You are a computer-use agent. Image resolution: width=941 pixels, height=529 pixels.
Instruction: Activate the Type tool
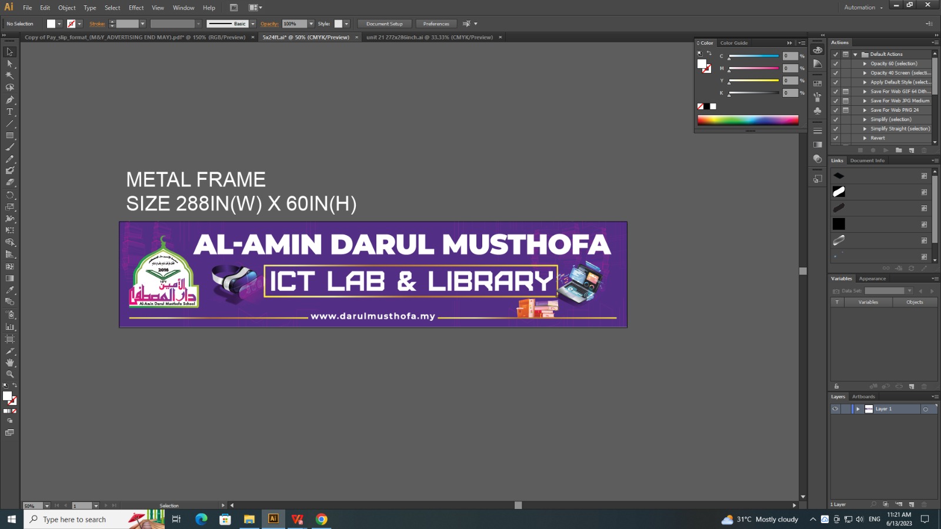pos(9,112)
